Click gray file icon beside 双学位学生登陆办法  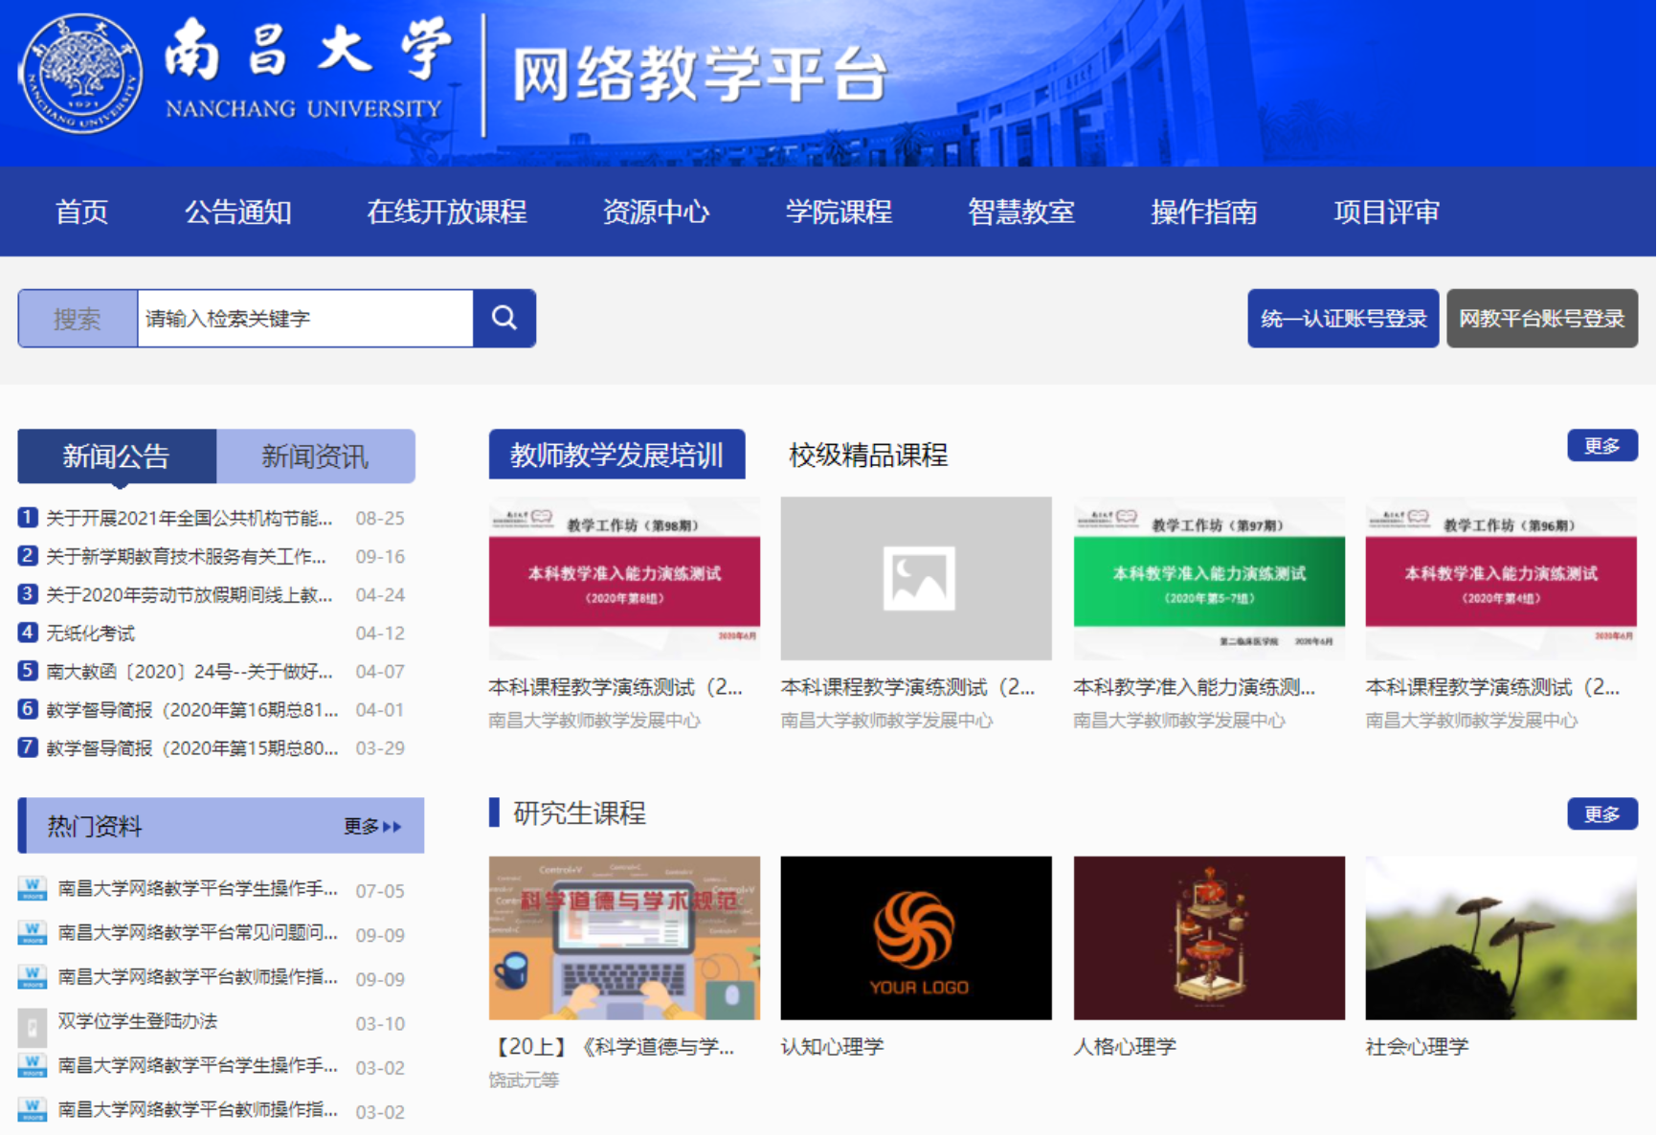33,1025
